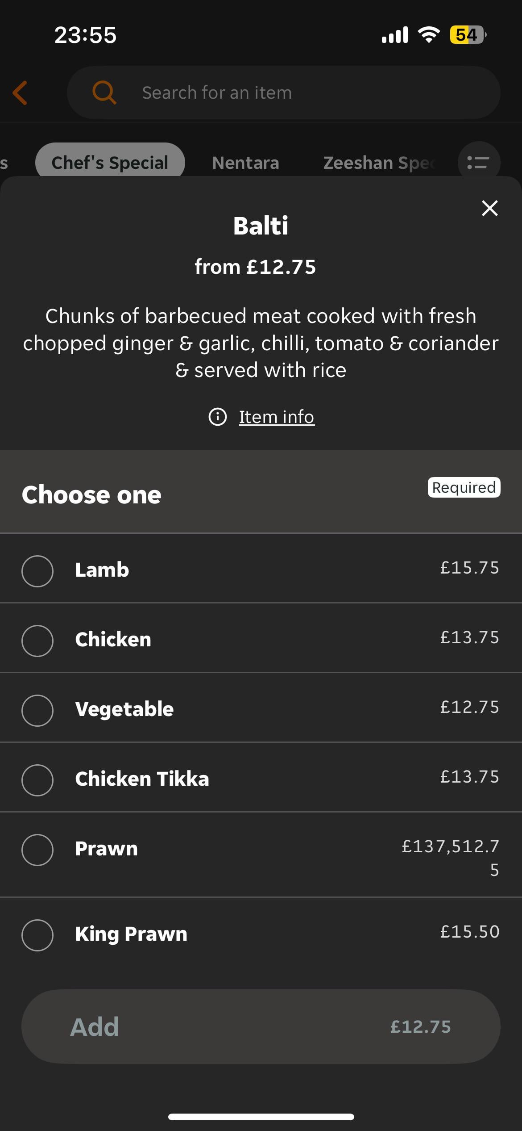Tap the Wi-Fi status icon
Screen dimensions: 522x1131
click(428, 35)
